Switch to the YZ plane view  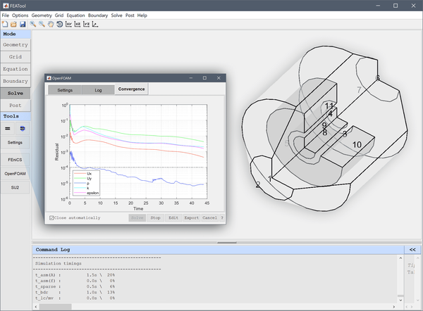(86, 24)
